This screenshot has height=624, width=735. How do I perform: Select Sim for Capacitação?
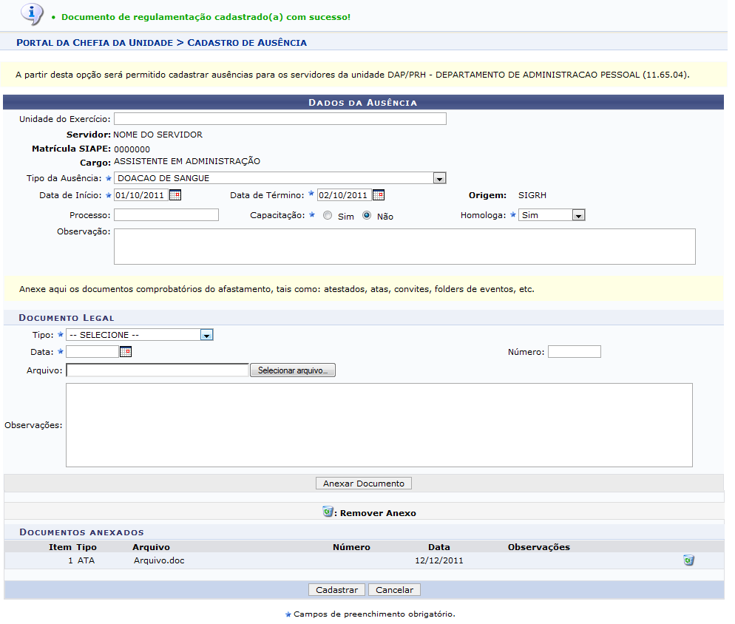click(326, 216)
